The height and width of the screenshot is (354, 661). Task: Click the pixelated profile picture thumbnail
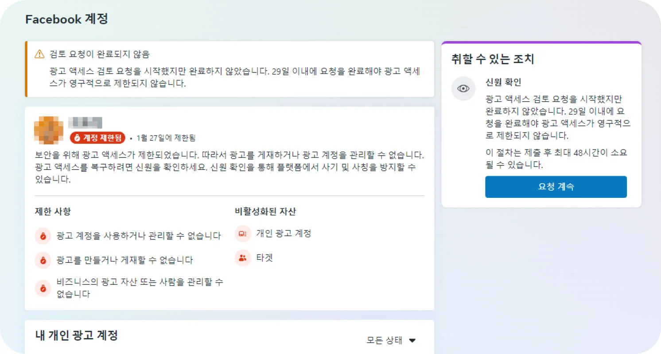pyautogui.click(x=49, y=130)
